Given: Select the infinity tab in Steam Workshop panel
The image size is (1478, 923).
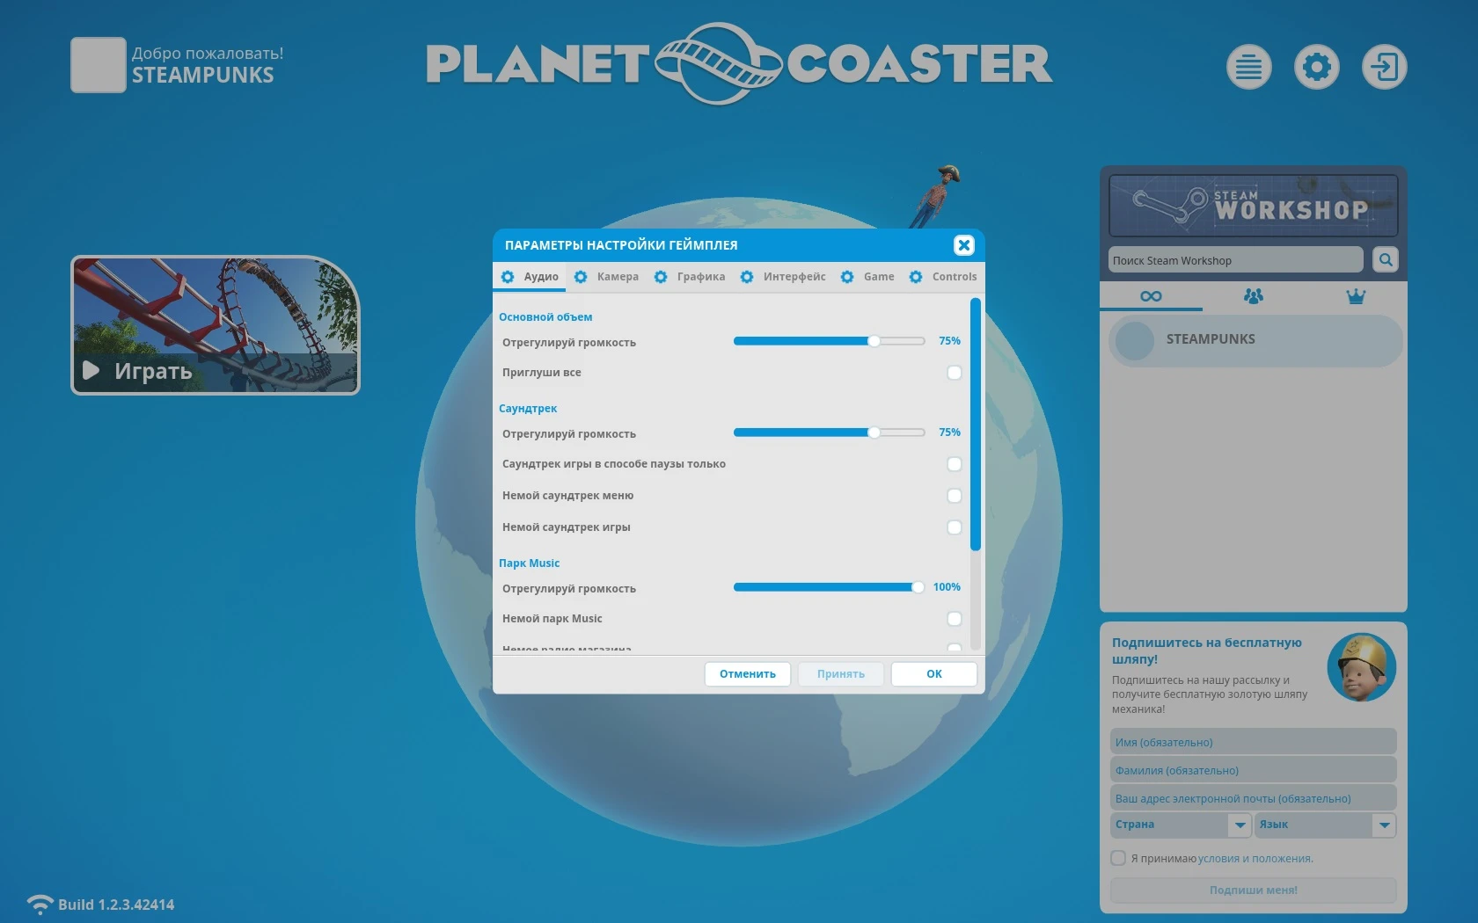Looking at the screenshot, I should coord(1151,296).
